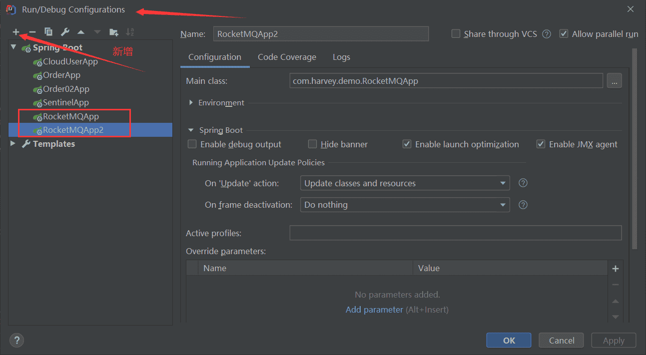Screen dimensions: 646x355
Task: Collapse the Spring Boot tree node
Action: [x=13, y=47]
